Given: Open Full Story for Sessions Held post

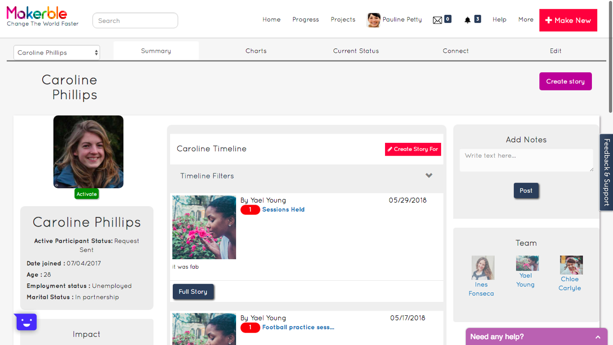Looking at the screenshot, I should tap(193, 292).
